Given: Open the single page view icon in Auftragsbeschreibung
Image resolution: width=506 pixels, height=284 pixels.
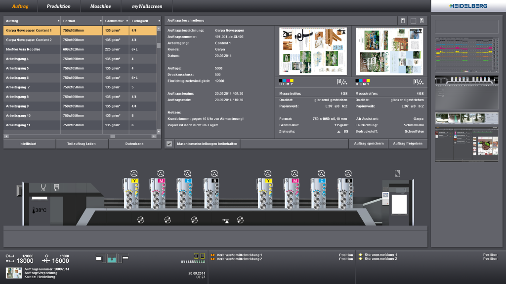Looking at the screenshot, I should pyautogui.click(x=403, y=21).
